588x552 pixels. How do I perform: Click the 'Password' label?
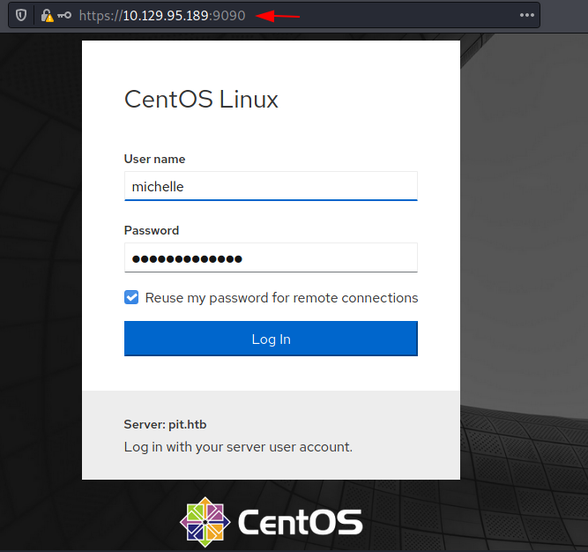tap(152, 230)
